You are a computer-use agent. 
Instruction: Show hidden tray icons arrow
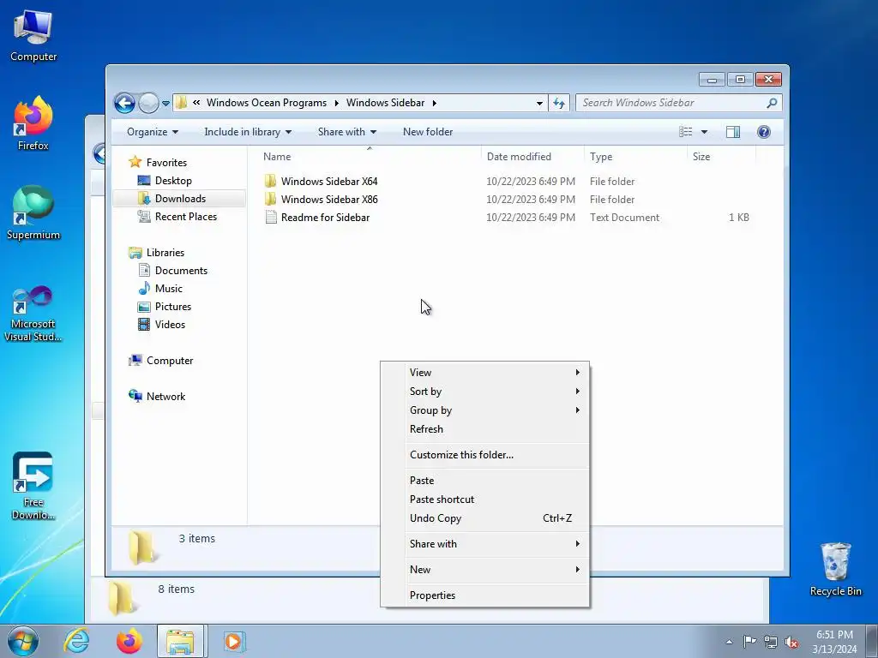[729, 642]
